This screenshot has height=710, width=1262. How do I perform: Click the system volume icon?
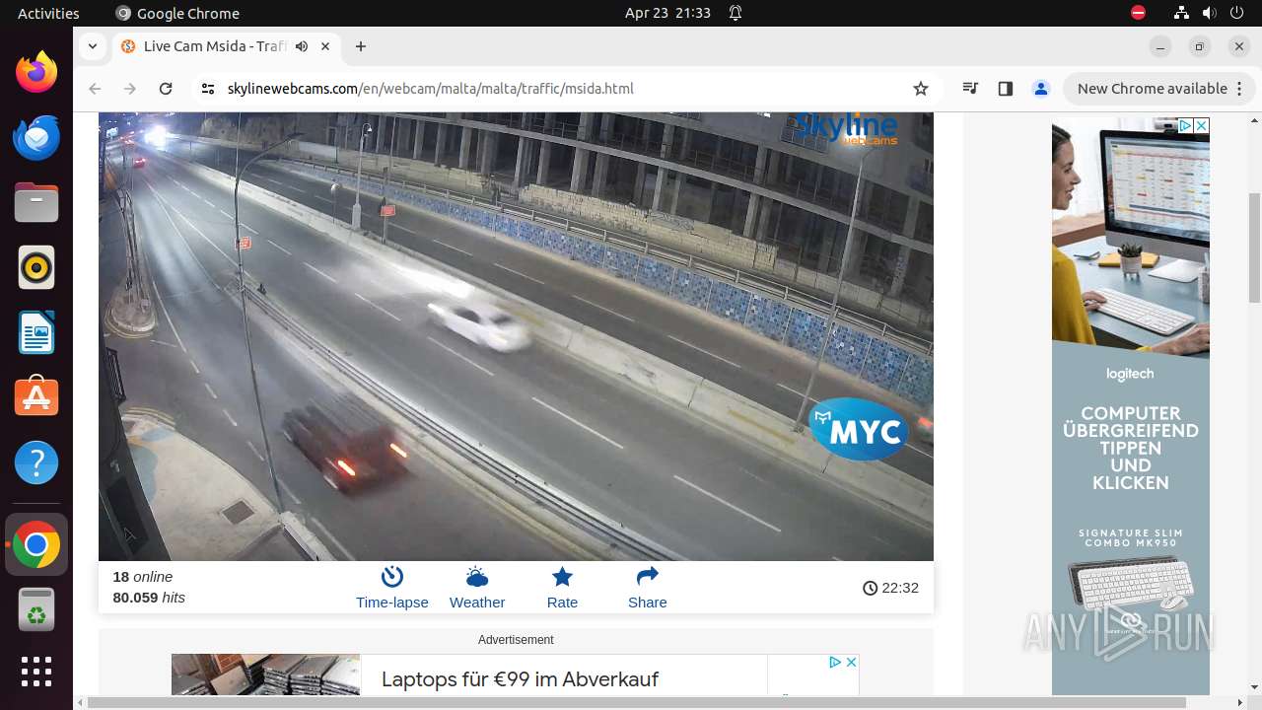point(1209,13)
